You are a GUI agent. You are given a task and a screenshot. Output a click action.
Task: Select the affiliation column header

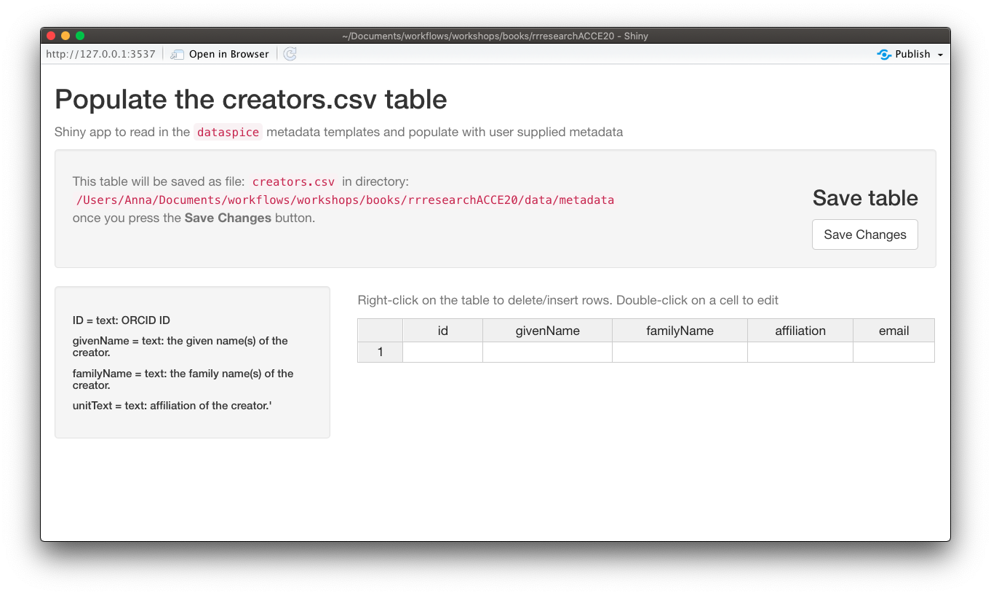800,331
